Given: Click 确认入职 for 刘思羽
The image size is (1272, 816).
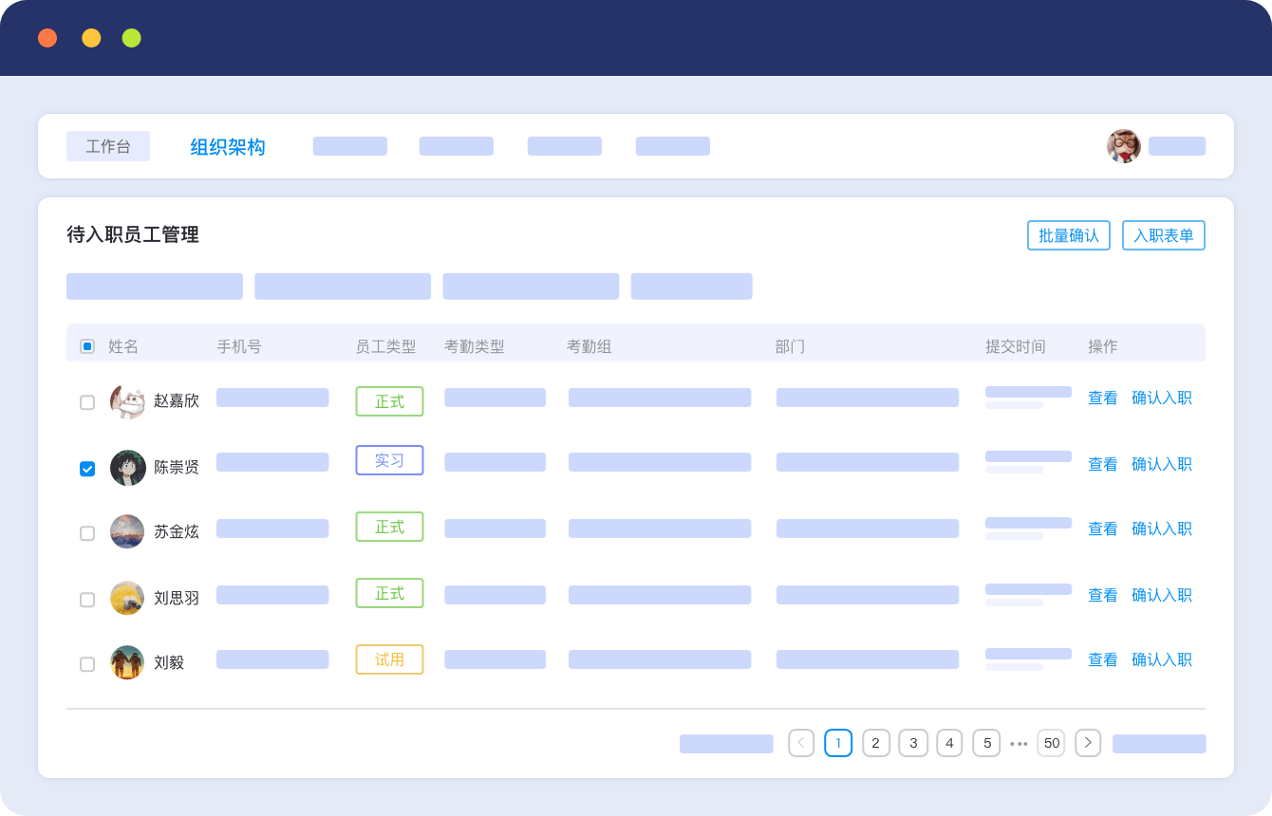Looking at the screenshot, I should [1161, 596].
